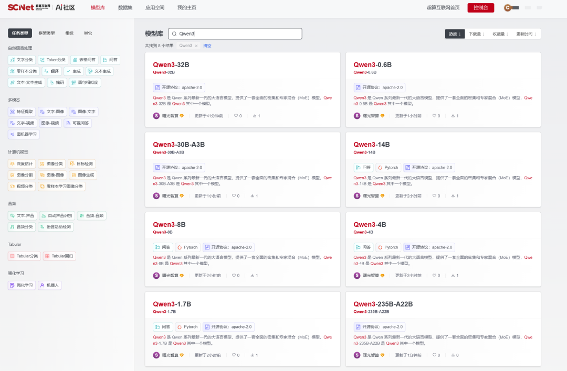Click the 问答 tag on the Qwen3-14B card

point(363,168)
